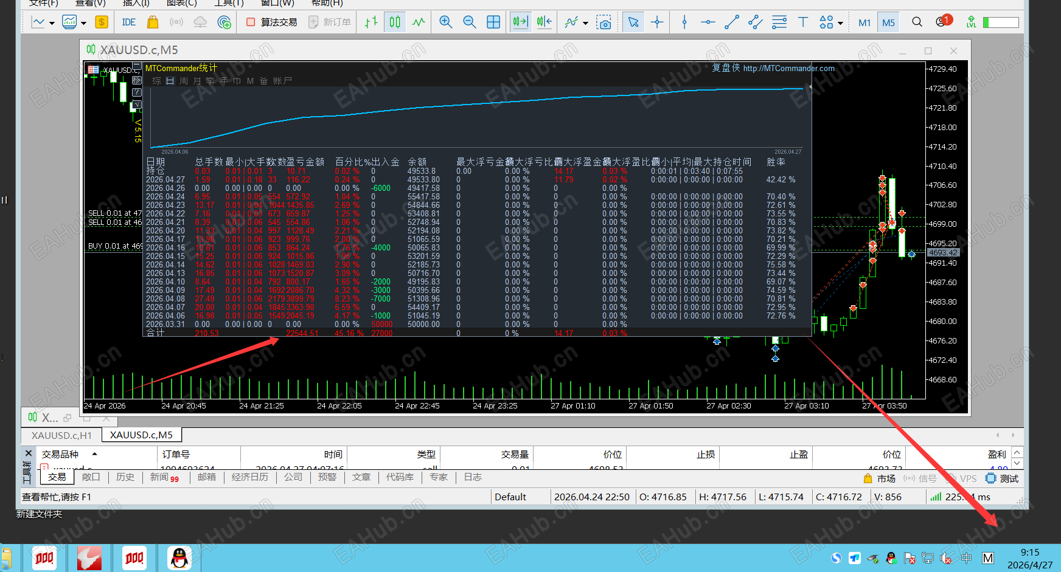Toggle chart auto-scroll to latest bar
Viewport: 1061px width, 572px height.
pyautogui.click(x=520, y=22)
